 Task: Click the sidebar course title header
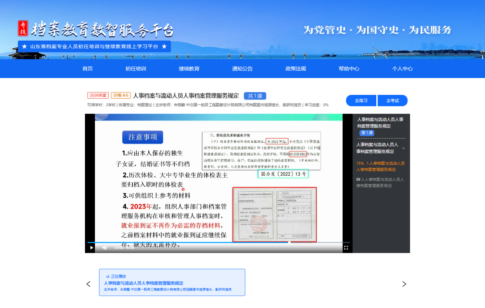pyautogui.click(x=380, y=122)
